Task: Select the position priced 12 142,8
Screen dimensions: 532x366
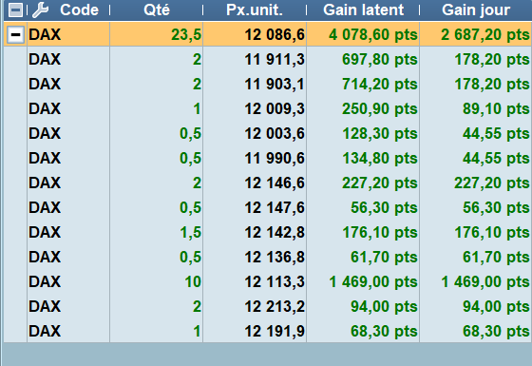Action: (x=275, y=232)
